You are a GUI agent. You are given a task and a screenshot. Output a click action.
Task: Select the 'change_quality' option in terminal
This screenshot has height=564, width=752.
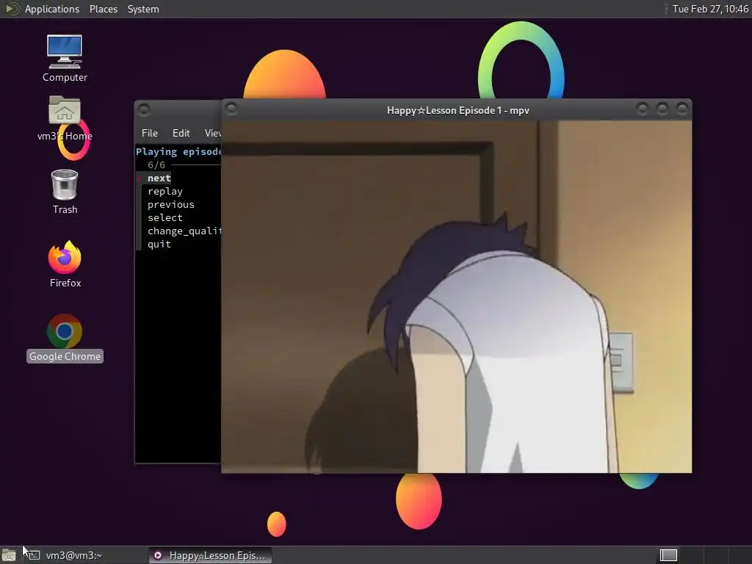pos(184,231)
